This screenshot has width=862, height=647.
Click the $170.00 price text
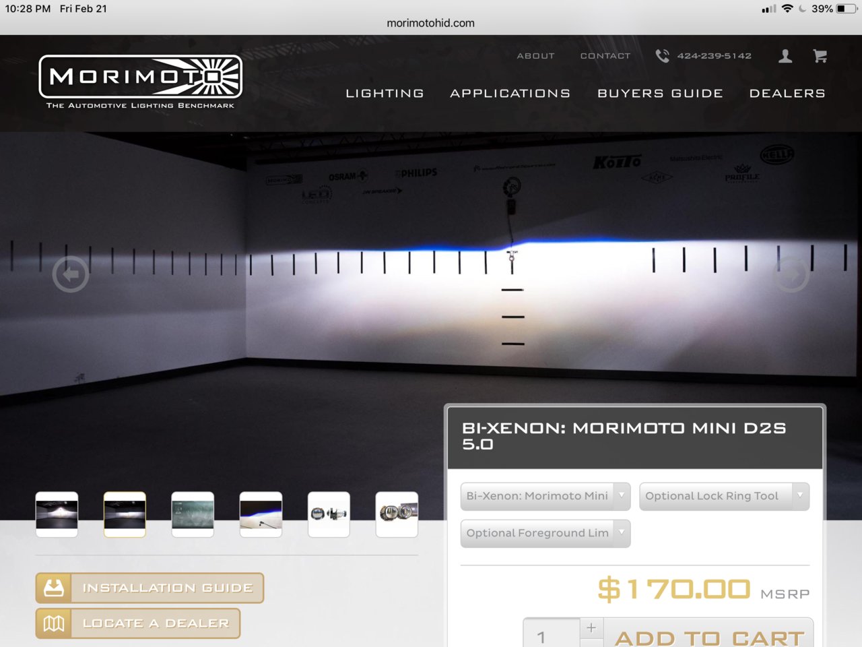click(673, 589)
